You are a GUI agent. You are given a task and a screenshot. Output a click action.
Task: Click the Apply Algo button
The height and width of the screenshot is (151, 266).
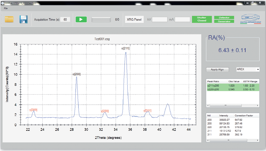point(217,70)
